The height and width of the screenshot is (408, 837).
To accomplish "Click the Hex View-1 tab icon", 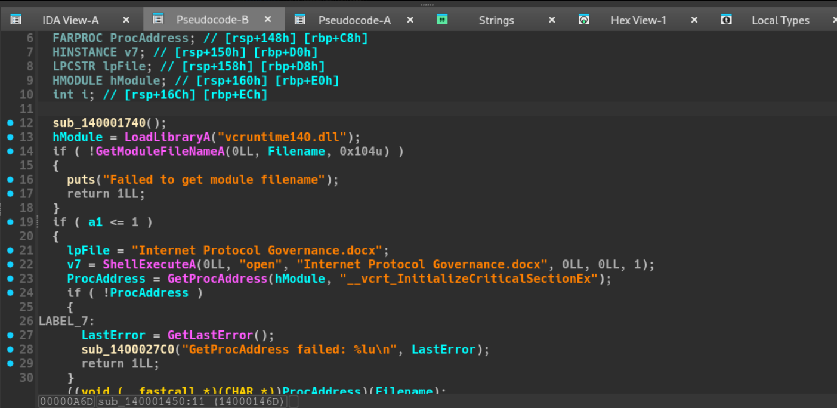I will (x=584, y=20).
